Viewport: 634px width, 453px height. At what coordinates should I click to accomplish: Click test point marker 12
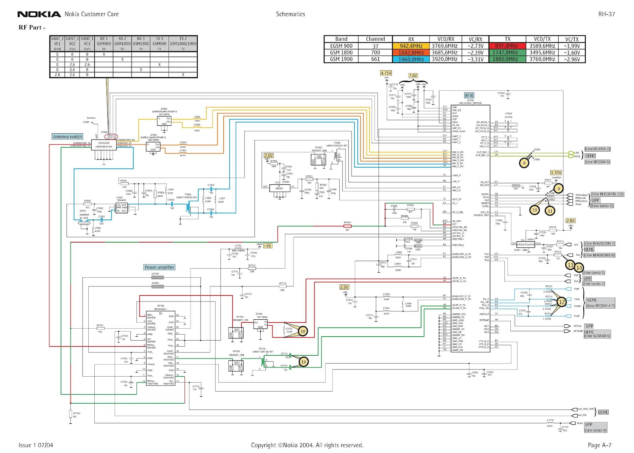[561, 302]
